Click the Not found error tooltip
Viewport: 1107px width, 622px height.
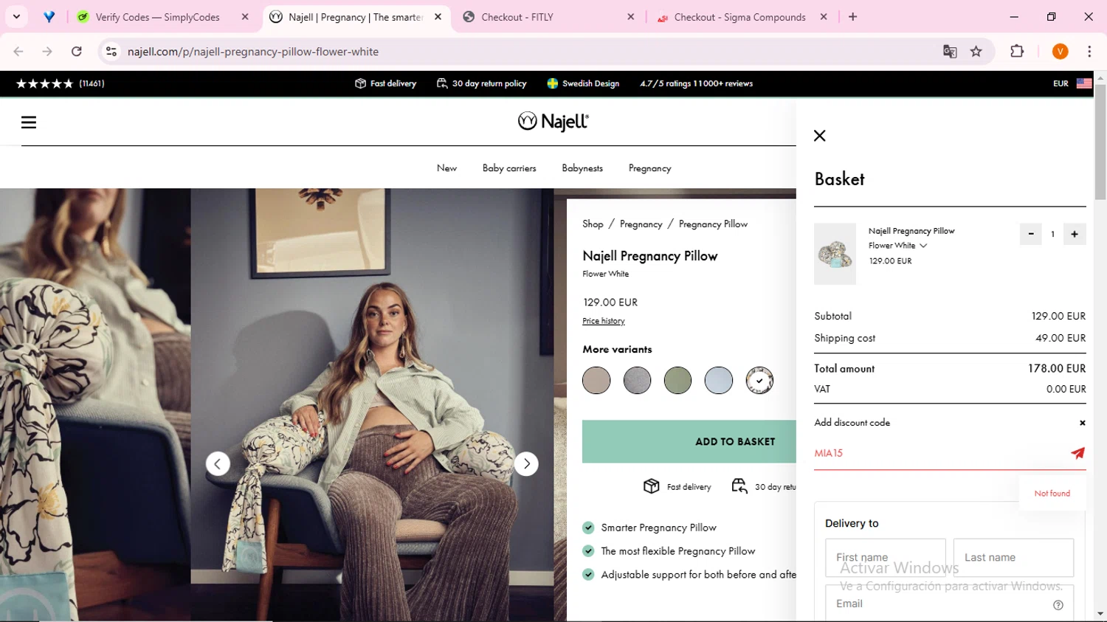[x=1052, y=493]
